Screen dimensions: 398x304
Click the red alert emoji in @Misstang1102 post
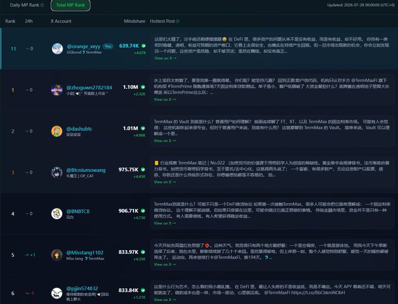(207, 246)
